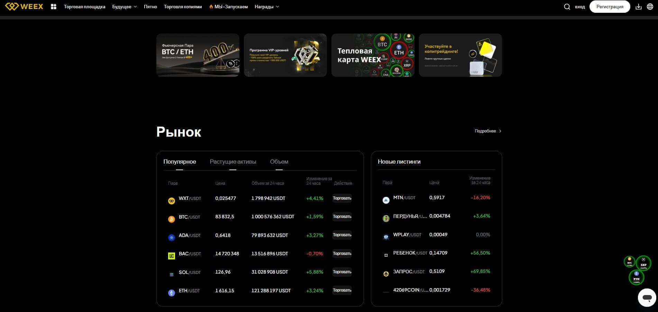Open the live chat support bubble
The image size is (658, 312).
(647, 297)
